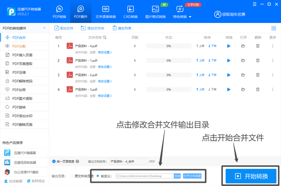
Task: Select PDF压缩 in the sidebar
Action: click(x=24, y=72)
